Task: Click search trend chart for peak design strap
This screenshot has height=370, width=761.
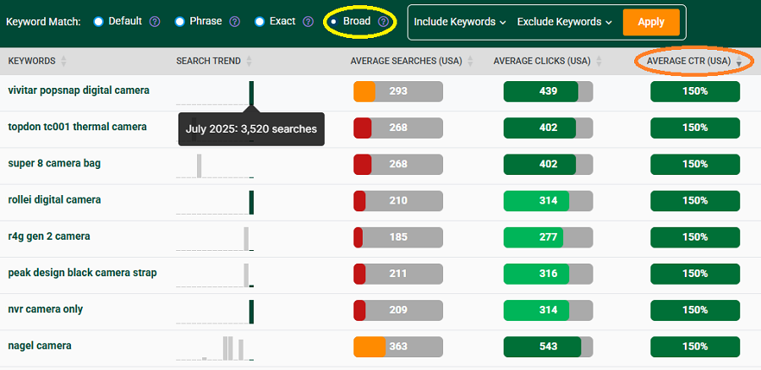Action: (x=215, y=275)
